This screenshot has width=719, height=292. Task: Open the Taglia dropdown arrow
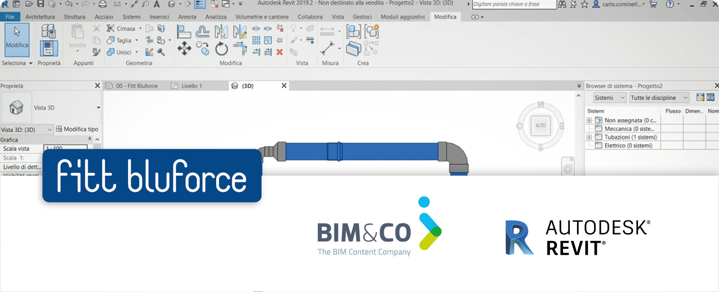point(137,40)
